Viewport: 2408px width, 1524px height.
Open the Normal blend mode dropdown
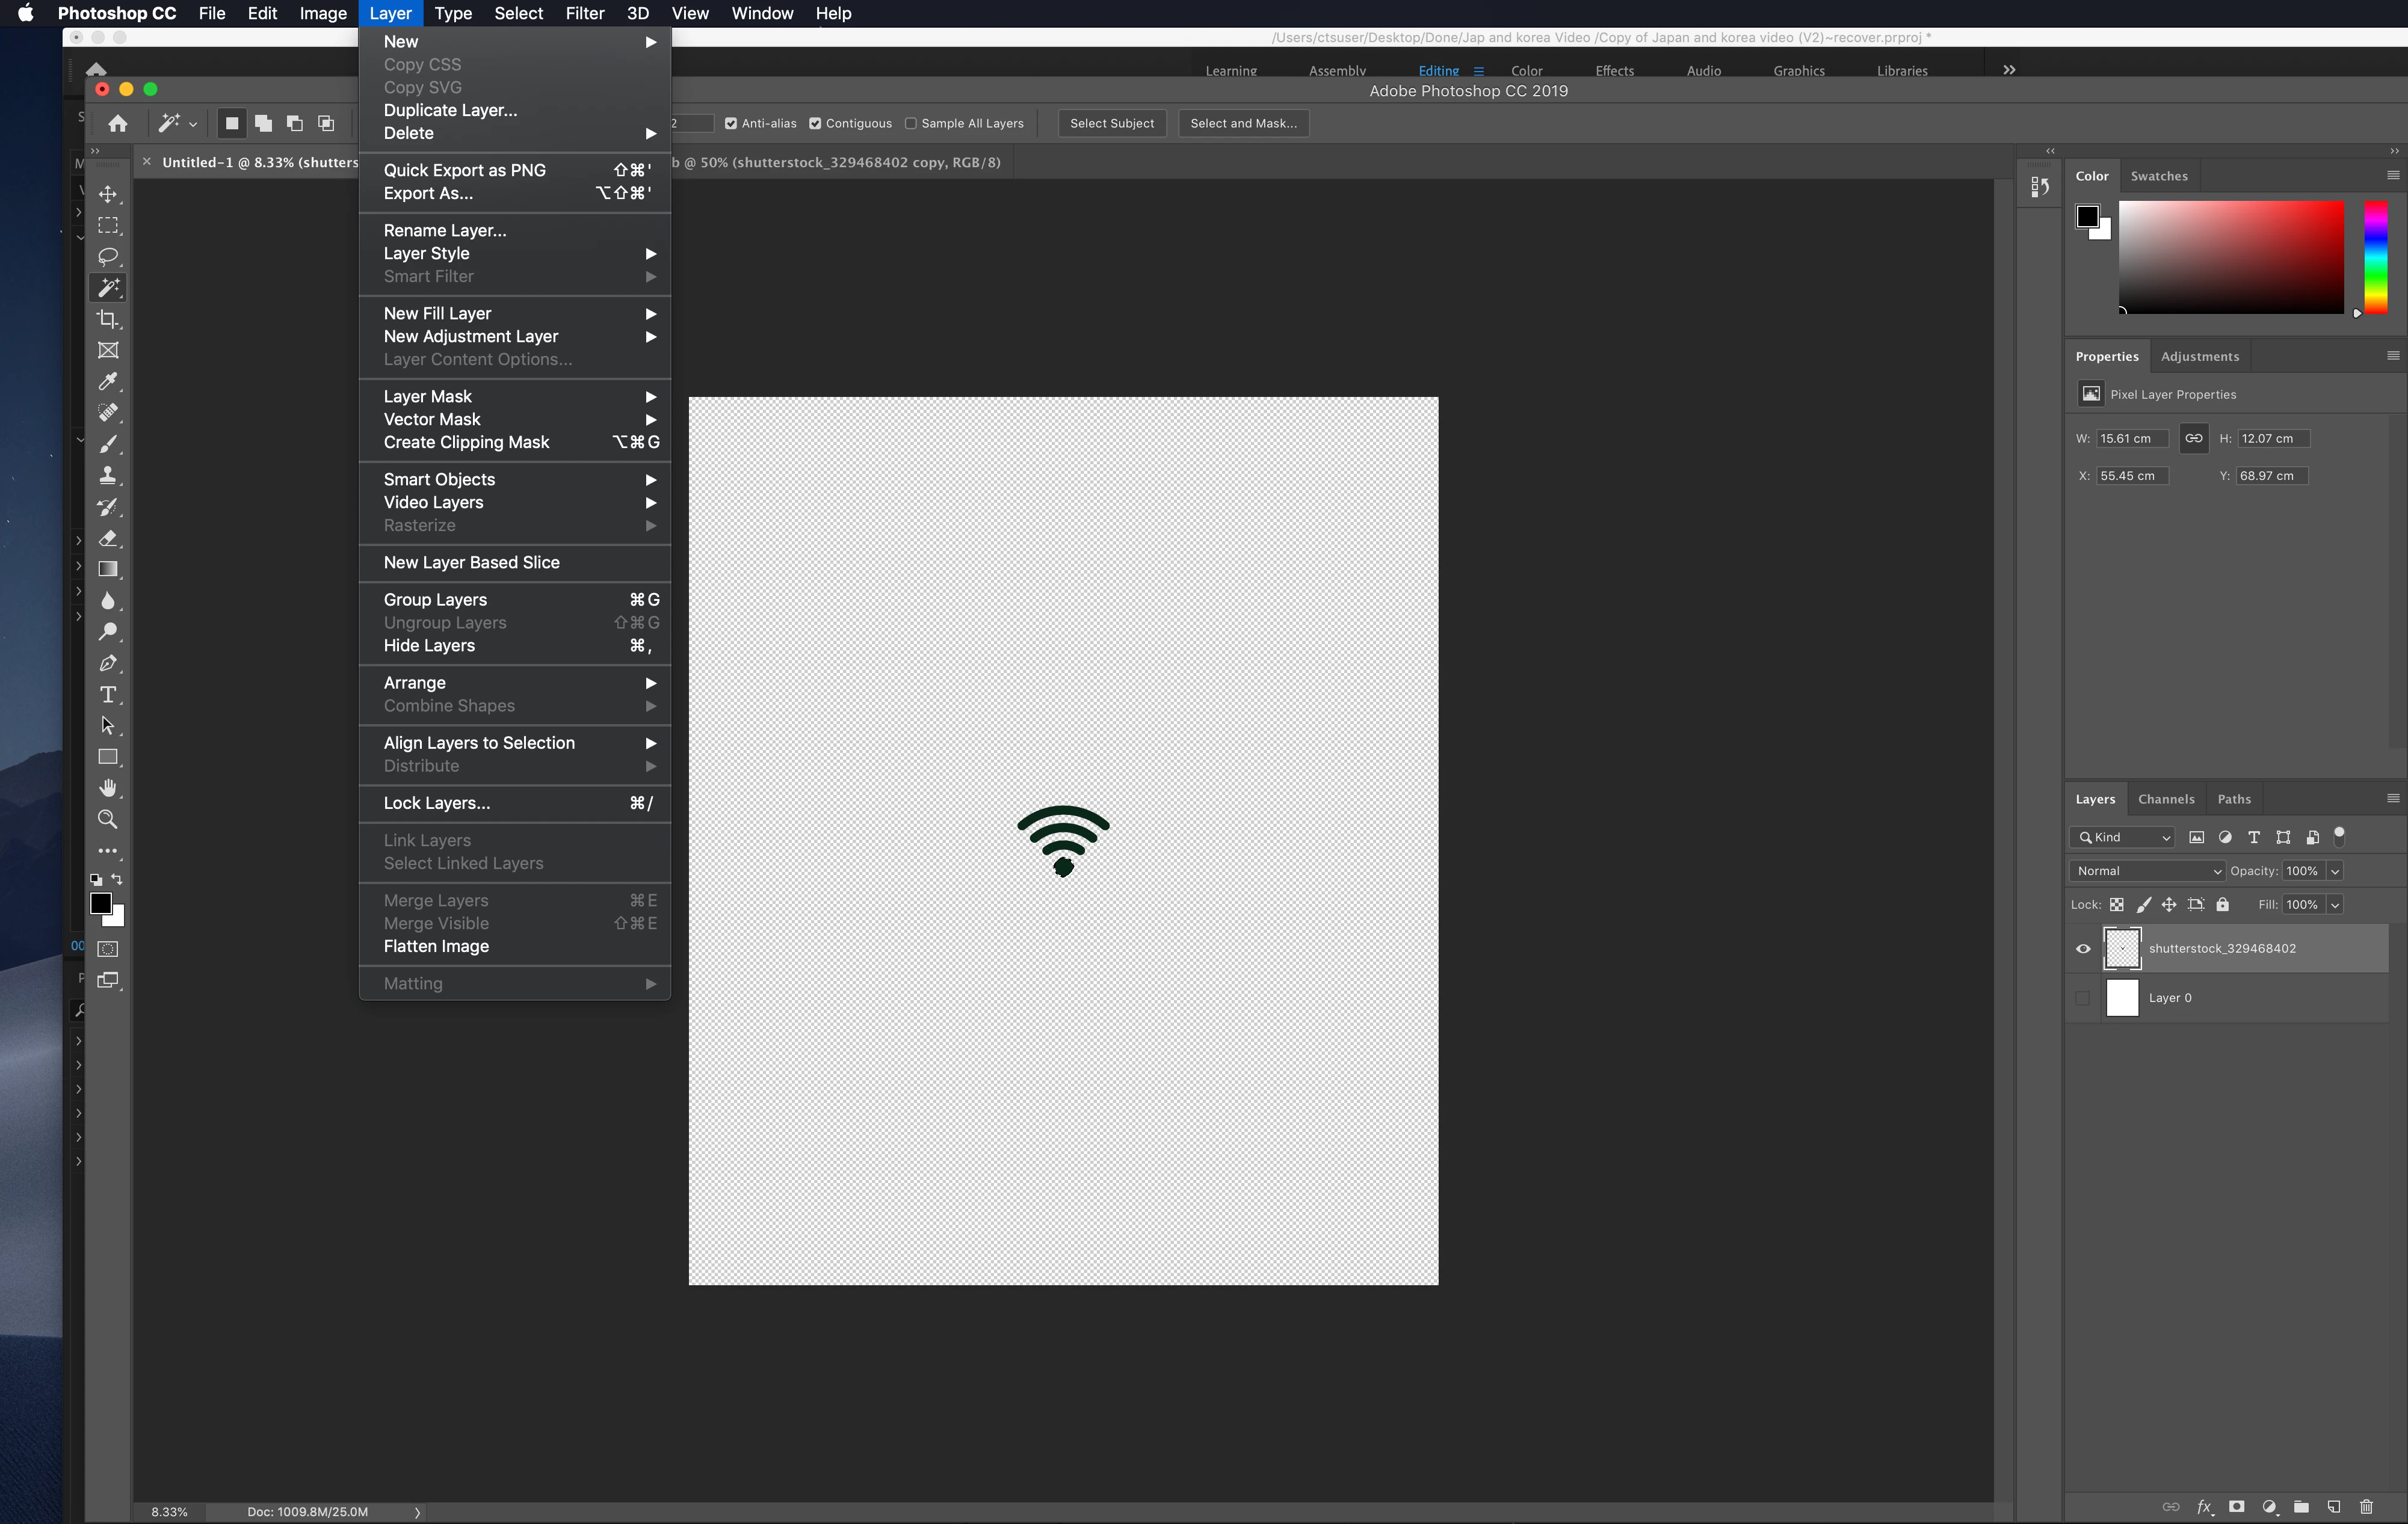2147,871
